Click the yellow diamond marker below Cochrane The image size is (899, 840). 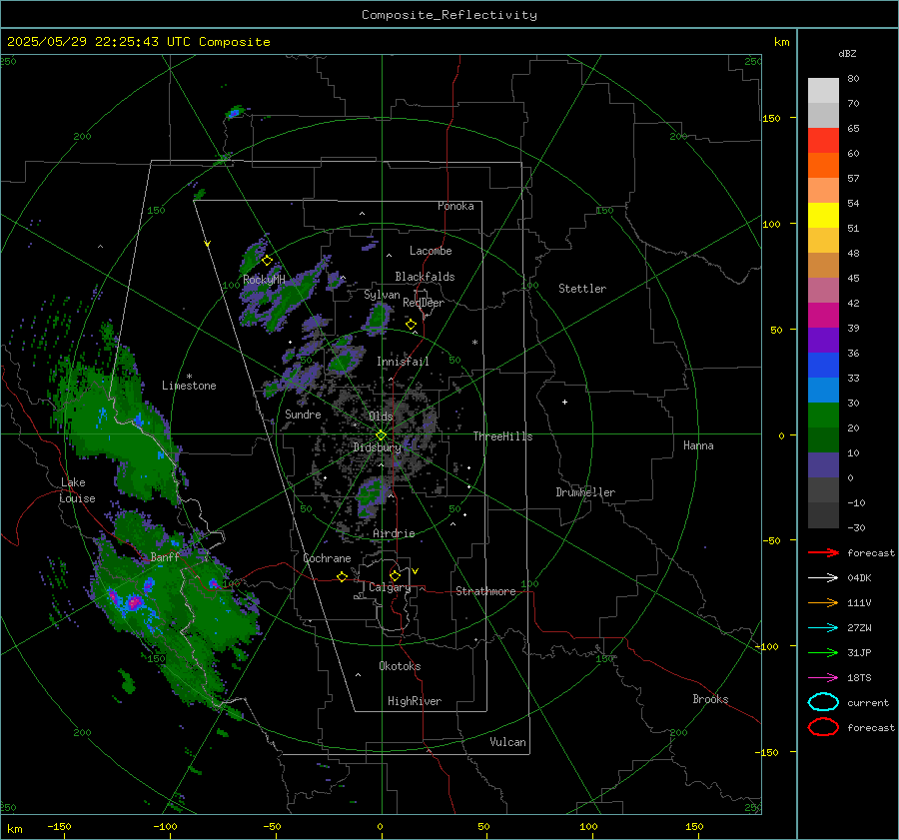point(342,576)
